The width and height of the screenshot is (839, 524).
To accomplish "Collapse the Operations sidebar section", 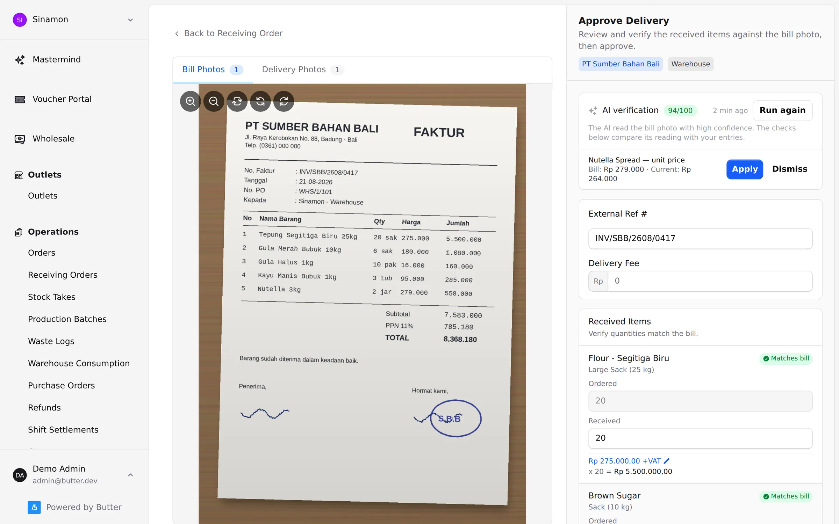I will [53, 232].
